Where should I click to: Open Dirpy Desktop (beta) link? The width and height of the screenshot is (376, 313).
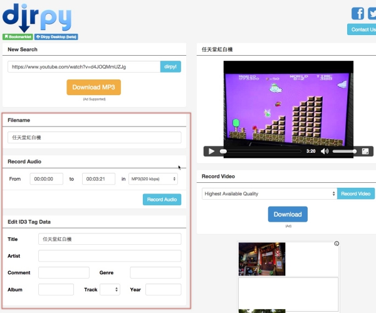(x=56, y=37)
